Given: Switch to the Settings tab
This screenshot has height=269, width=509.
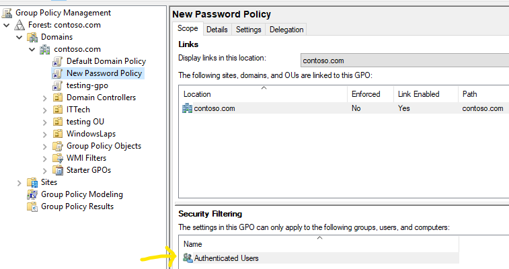Looking at the screenshot, I should click(x=248, y=30).
